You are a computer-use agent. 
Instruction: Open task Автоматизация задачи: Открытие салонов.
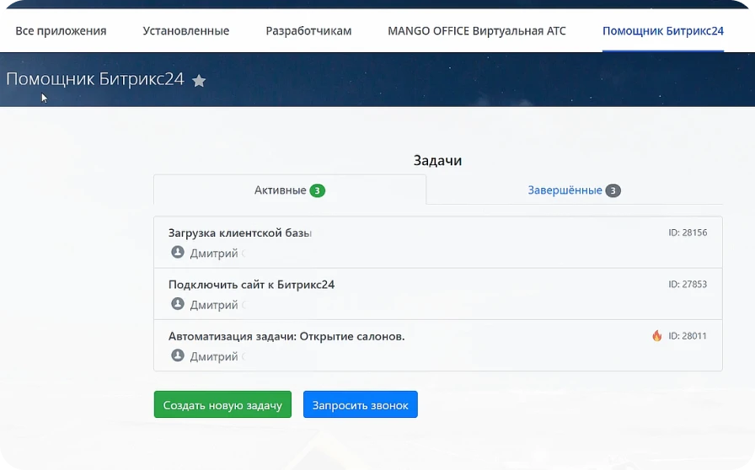pyautogui.click(x=286, y=336)
